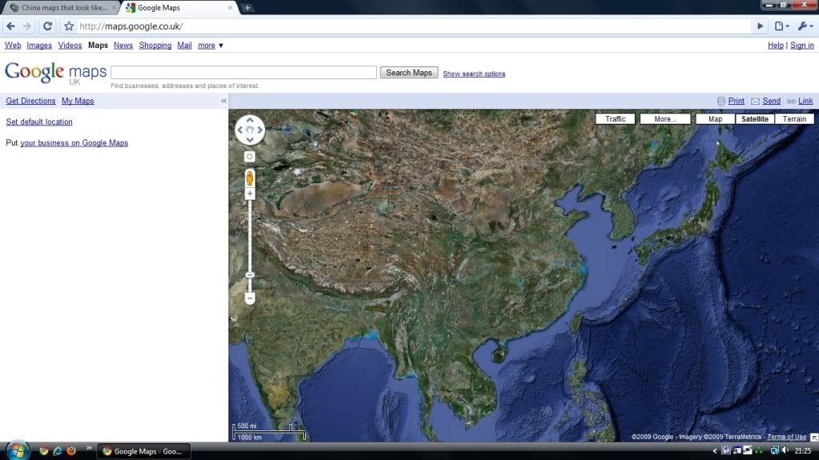Open the Get Directions link

point(30,101)
